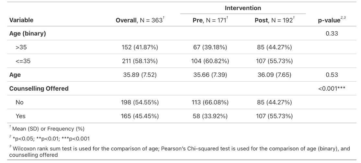Screen dimensions: 361x163
Task: Click the Variable column header
Action: coord(21,20)
